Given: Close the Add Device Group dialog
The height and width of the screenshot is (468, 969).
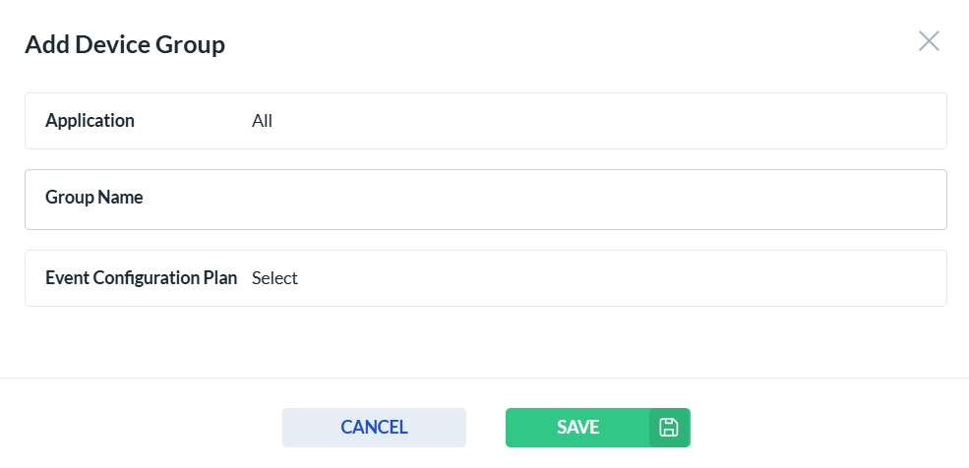Looking at the screenshot, I should pos(929,41).
